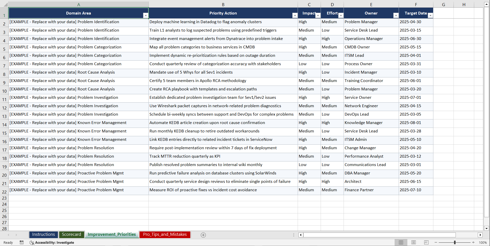Viewport: 490px width, 246px height.
Task: Click the next-sheet navigation arrow
Action: (16, 235)
